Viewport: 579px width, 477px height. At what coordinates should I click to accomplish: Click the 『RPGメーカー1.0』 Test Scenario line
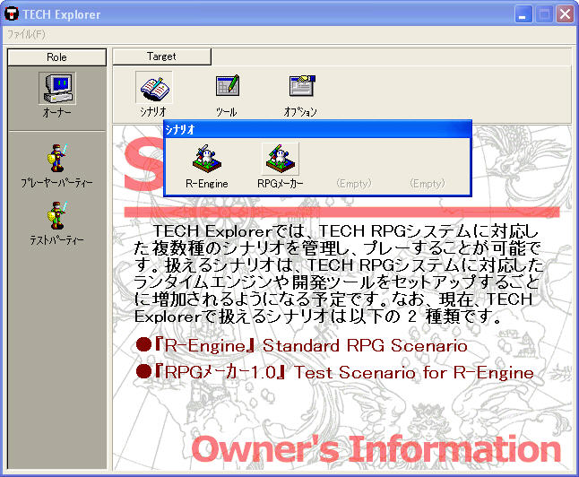(334, 371)
